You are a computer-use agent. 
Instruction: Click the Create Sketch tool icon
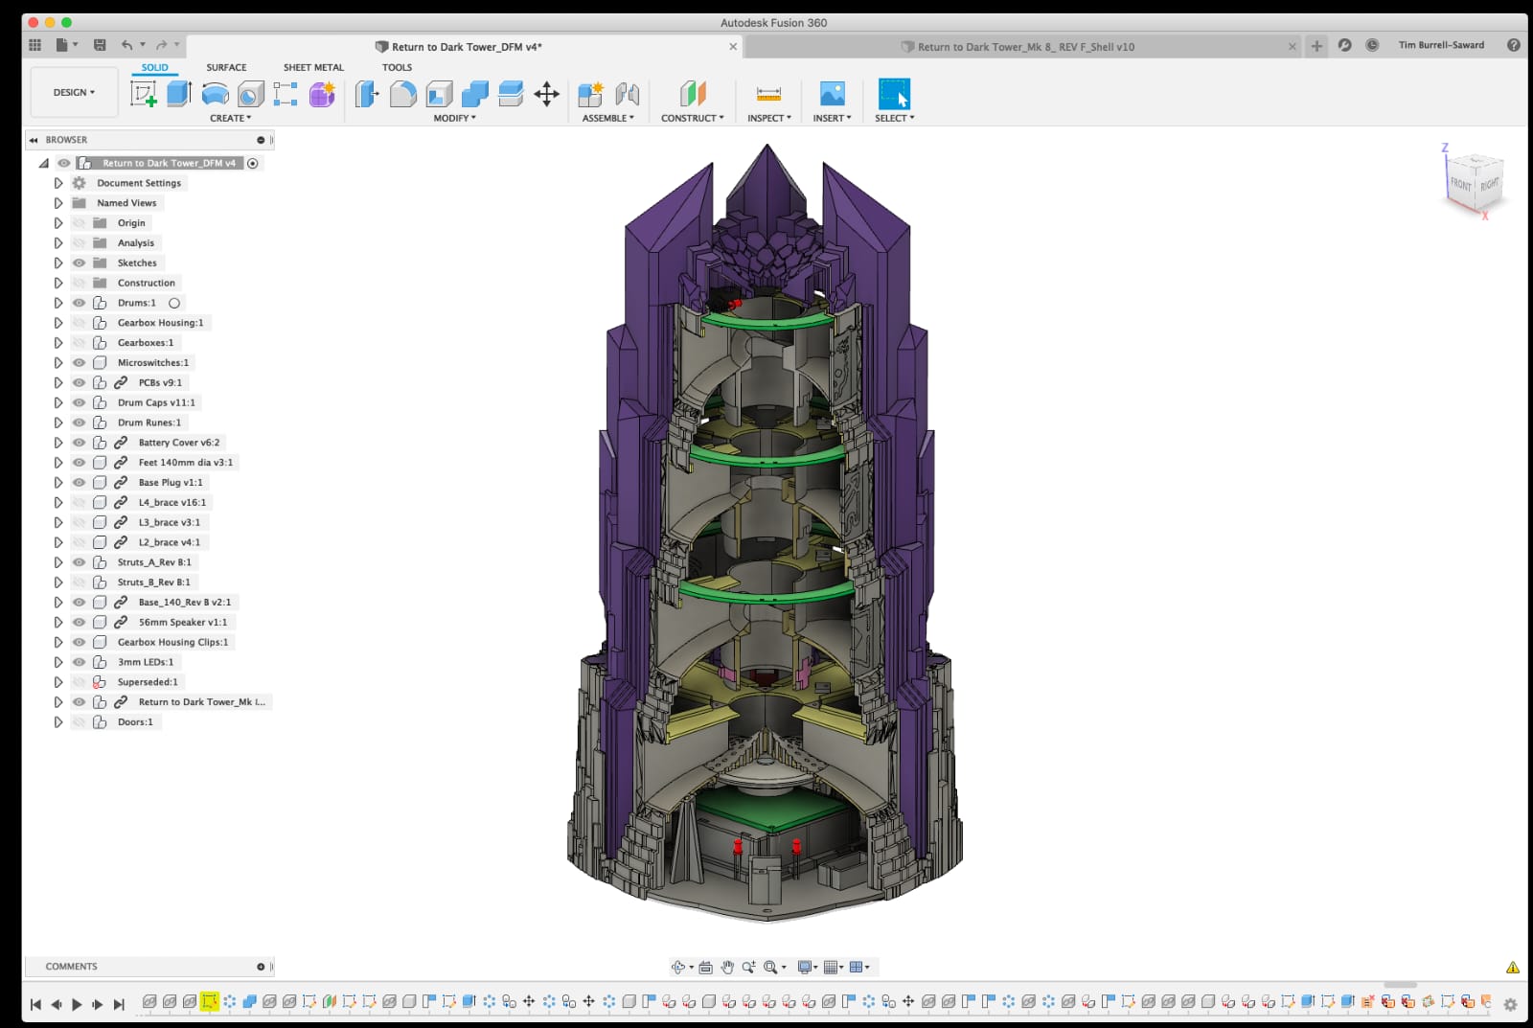pyautogui.click(x=143, y=93)
